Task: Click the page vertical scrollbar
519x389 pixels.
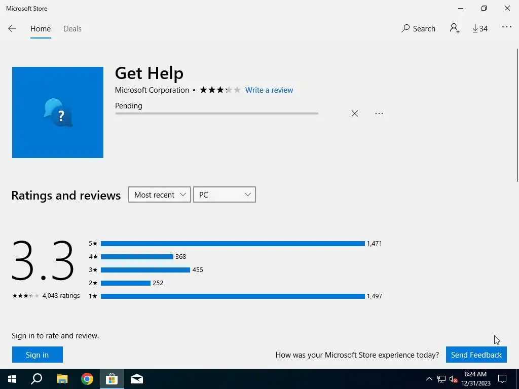Action: tap(517, 115)
